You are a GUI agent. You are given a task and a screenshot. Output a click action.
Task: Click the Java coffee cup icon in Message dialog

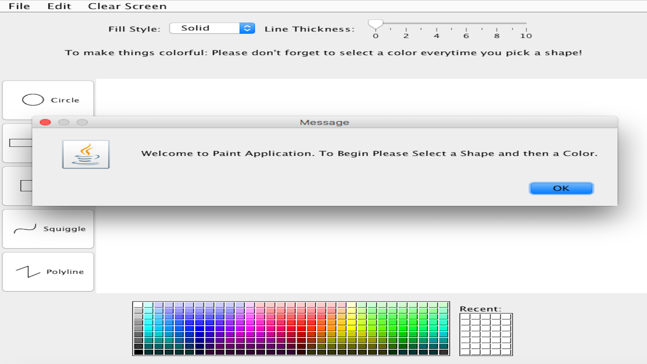coord(86,154)
